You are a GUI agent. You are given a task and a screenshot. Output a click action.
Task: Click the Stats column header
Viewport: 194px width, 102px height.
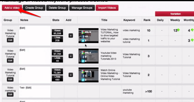(x=56, y=20)
